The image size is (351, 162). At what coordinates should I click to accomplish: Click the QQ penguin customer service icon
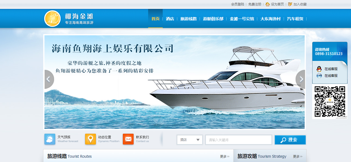click(x=319, y=69)
